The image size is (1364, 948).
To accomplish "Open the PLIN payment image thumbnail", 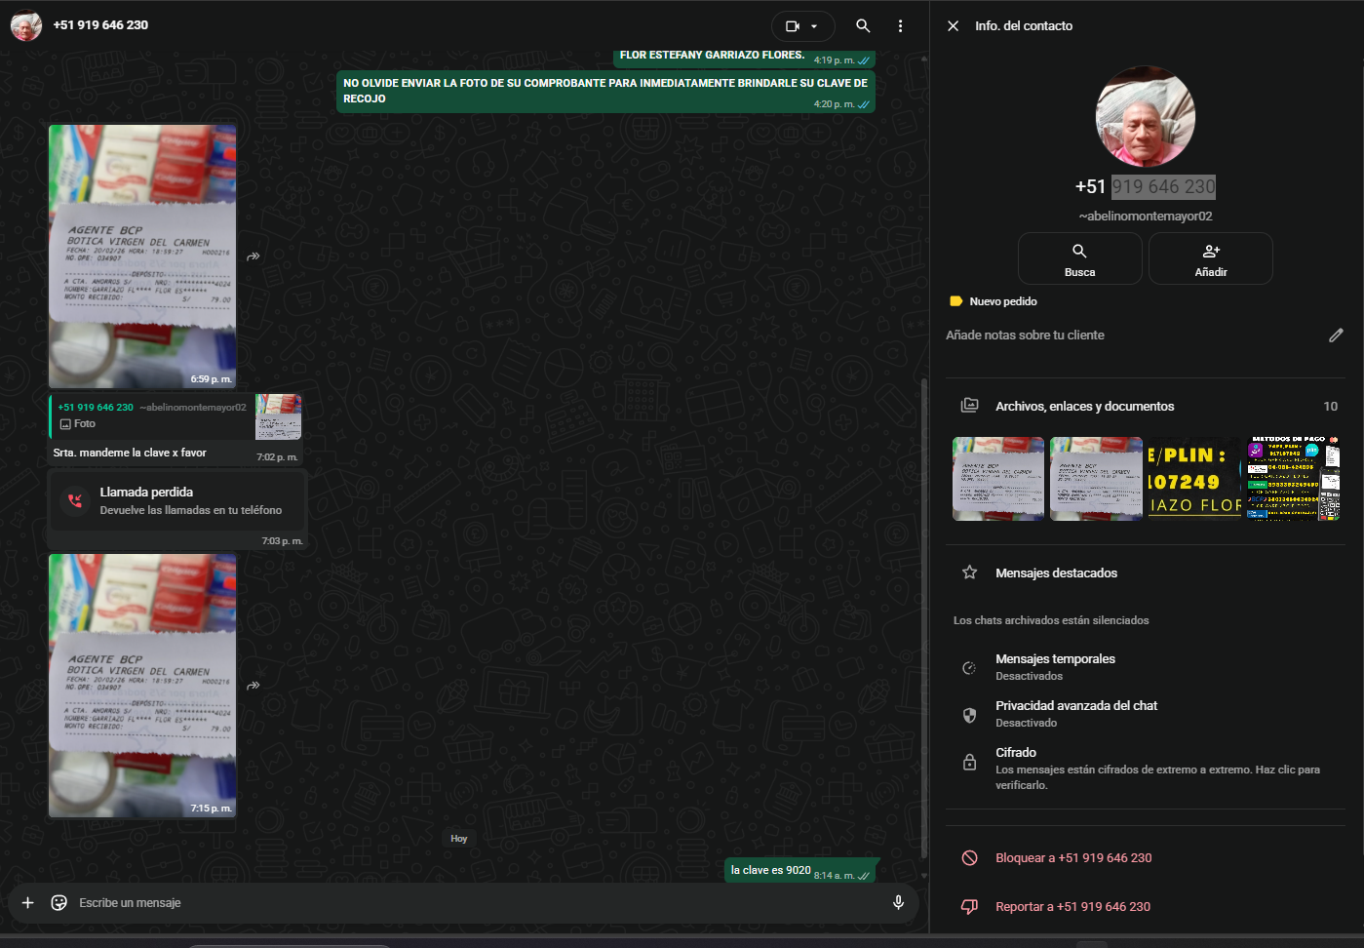I will [x=1193, y=479].
